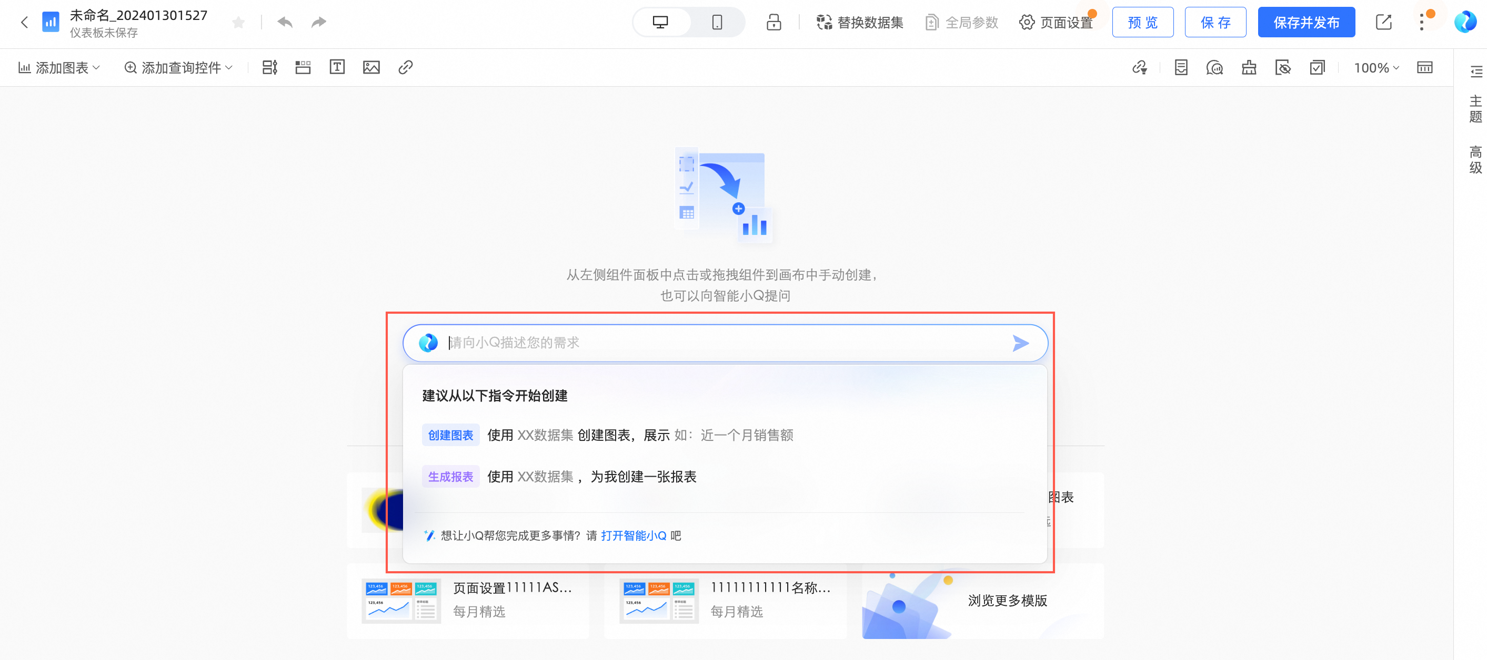
Task: Click the undo arrow icon
Action: [285, 23]
